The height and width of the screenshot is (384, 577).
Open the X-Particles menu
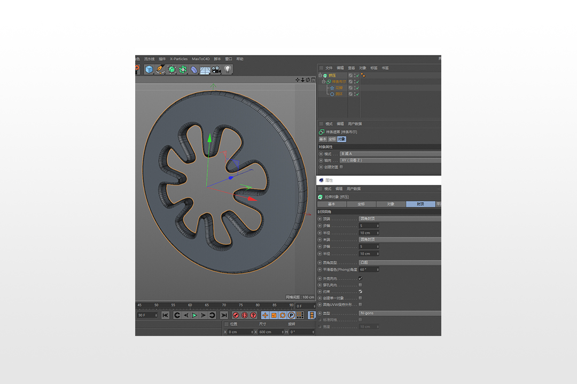pos(178,59)
